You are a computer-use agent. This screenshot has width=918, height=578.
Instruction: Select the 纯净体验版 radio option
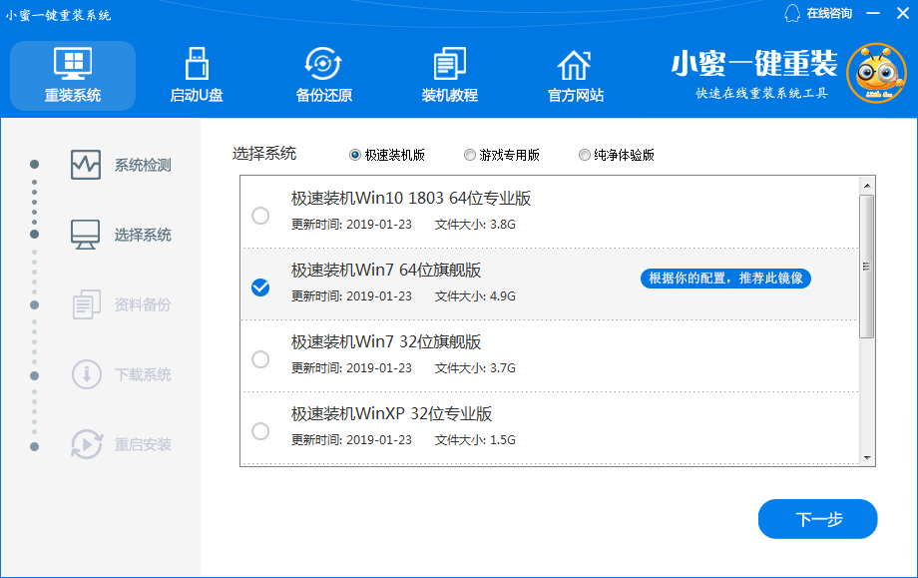click(x=585, y=155)
